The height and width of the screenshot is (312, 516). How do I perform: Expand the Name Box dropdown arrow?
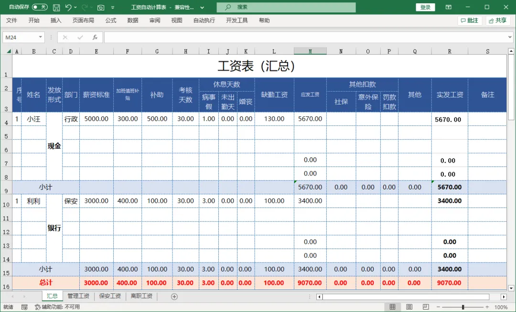[x=41, y=37]
